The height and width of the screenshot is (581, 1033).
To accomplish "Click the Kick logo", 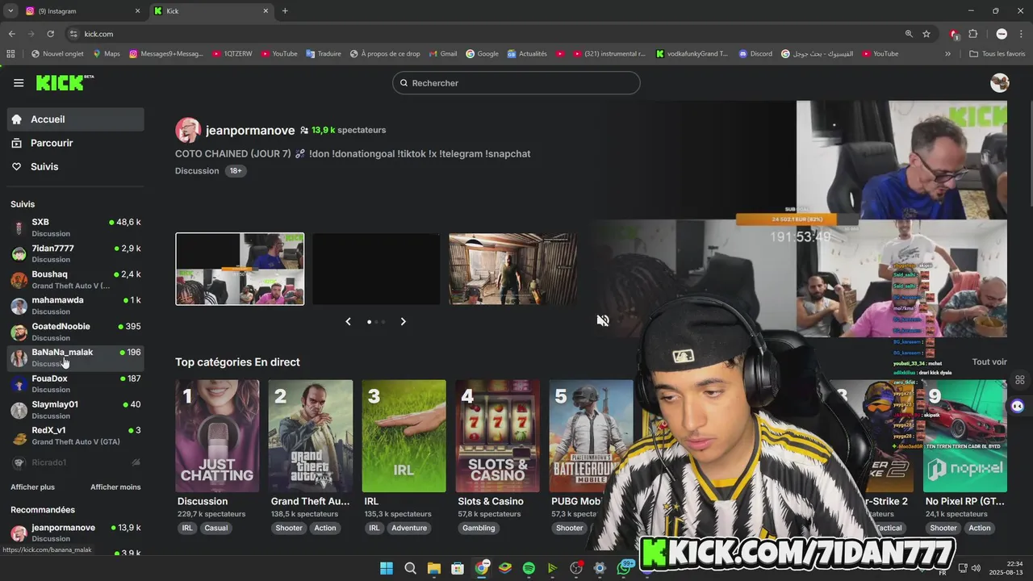I will pyautogui.click(x=65, y=82).
